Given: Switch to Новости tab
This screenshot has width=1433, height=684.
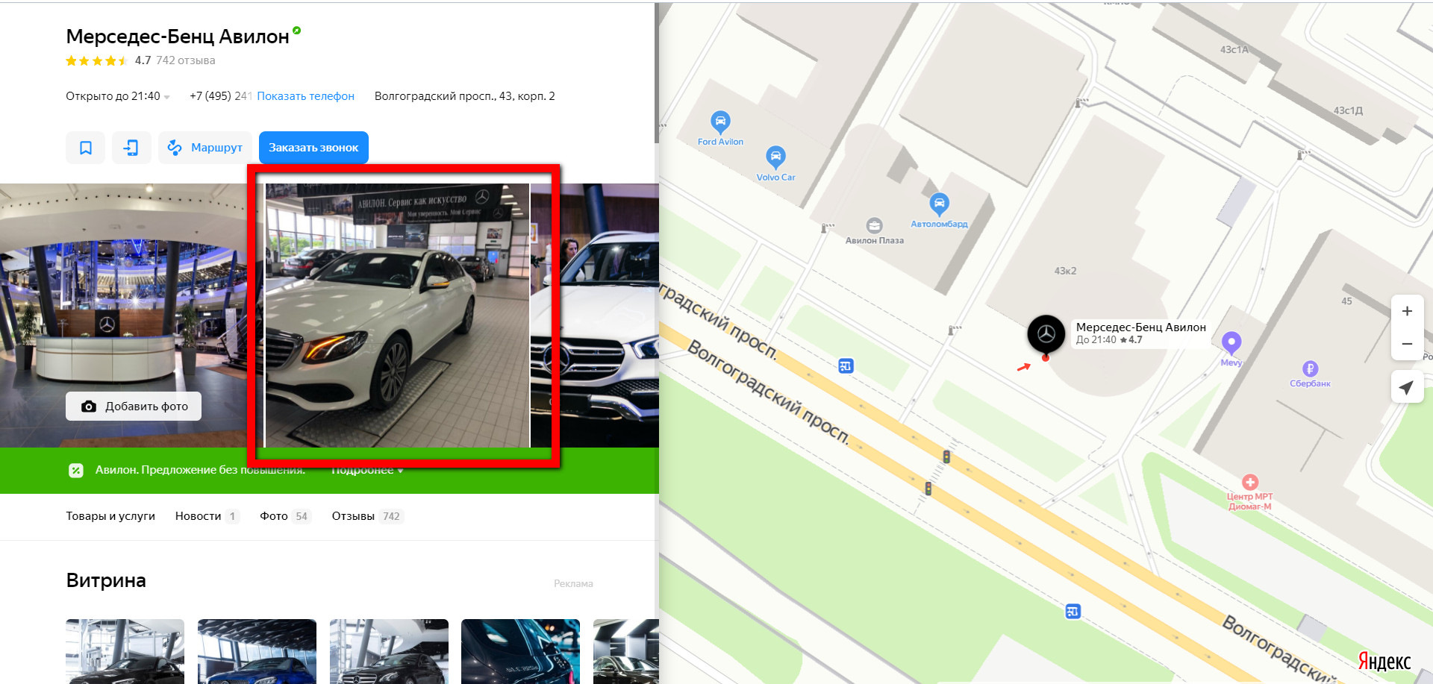Looking at the screenshot, I should click(x=207, y=516).
